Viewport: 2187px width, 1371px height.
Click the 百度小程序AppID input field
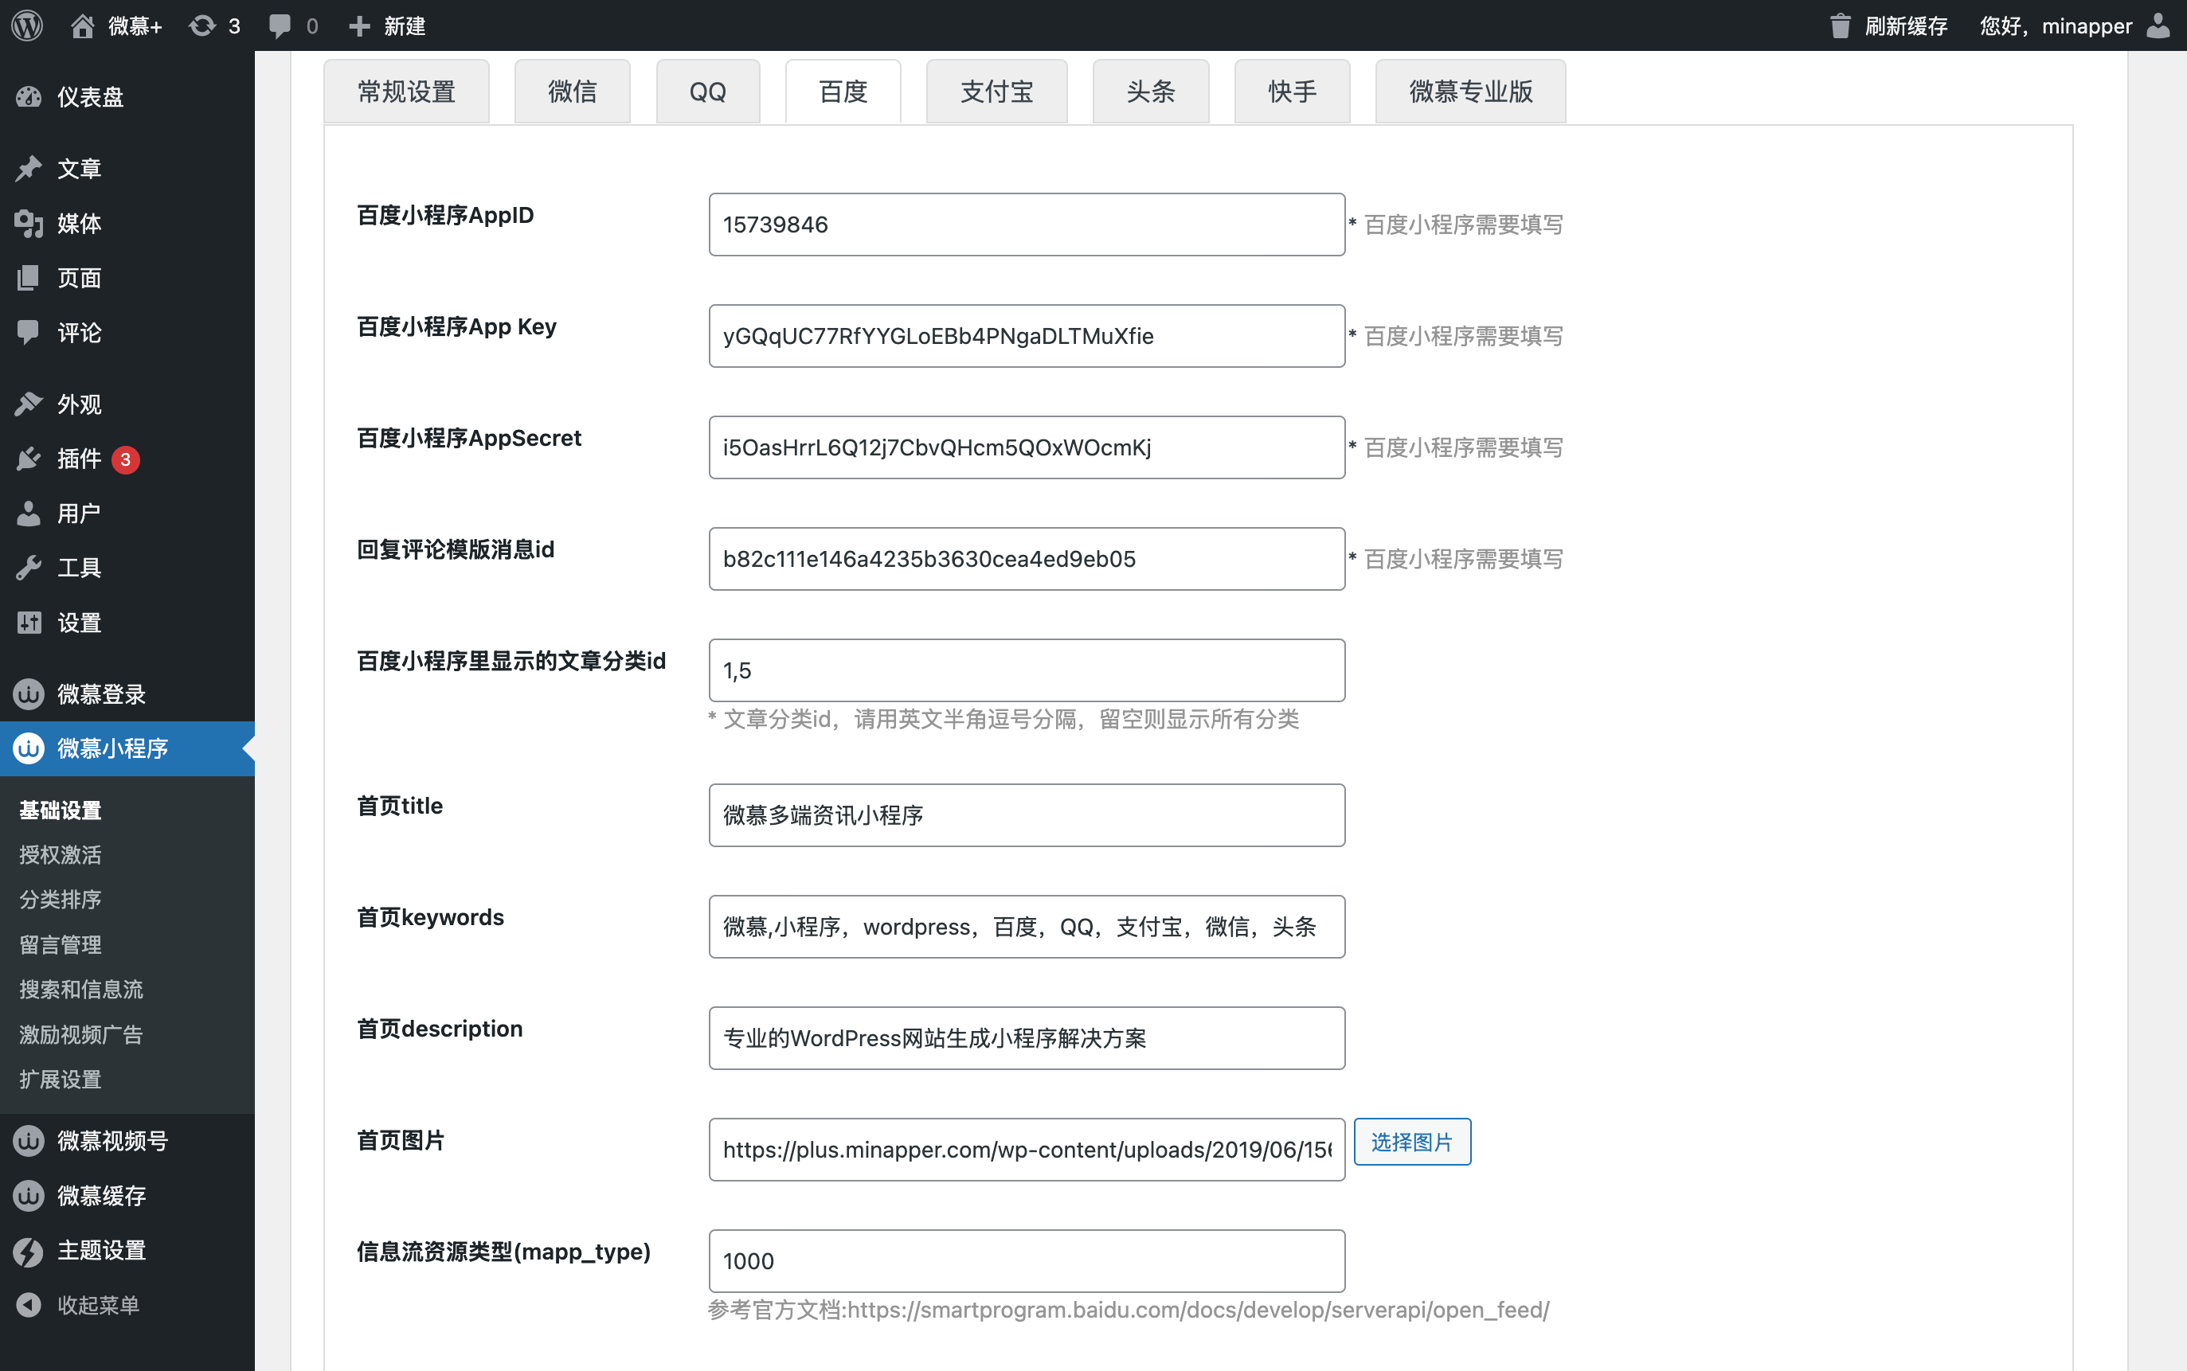click(1026, 225)
